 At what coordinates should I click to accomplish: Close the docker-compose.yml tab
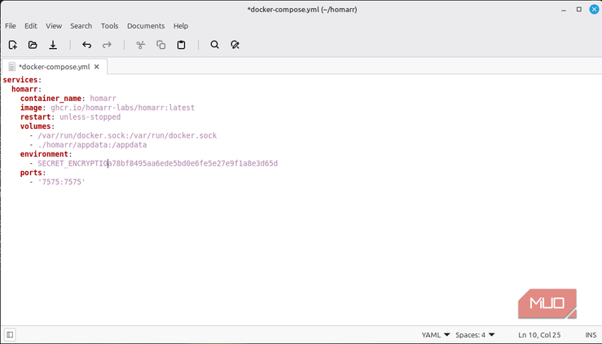pyautogui.click(x=97, y=67)
